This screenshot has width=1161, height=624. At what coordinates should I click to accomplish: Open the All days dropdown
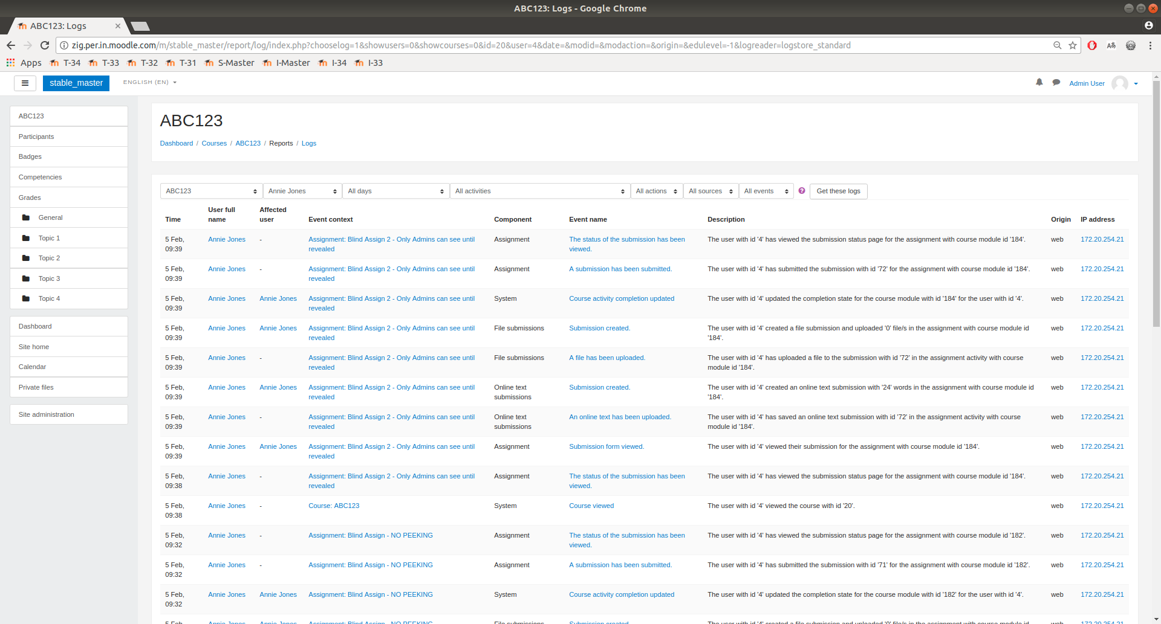tap(396, 191)
